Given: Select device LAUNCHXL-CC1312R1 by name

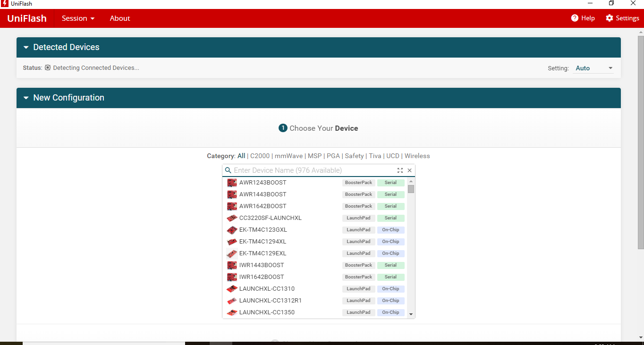Looking at the screenshot, I should (271, 301).
